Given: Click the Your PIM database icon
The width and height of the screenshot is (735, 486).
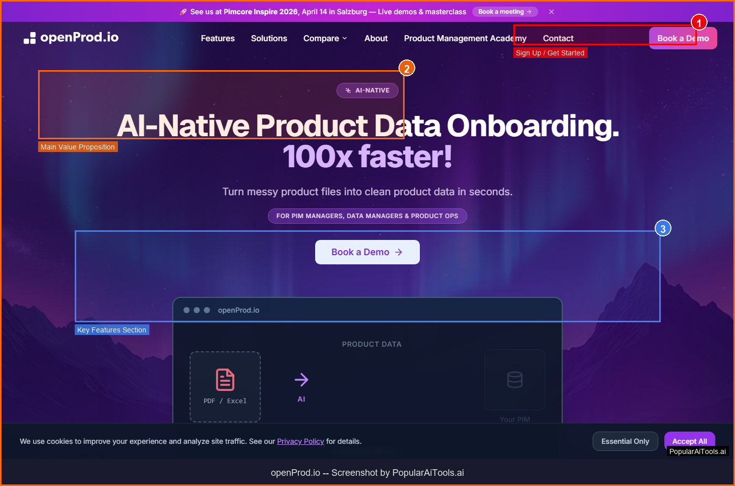Looking at the screenshot, I should coord(515,379).
